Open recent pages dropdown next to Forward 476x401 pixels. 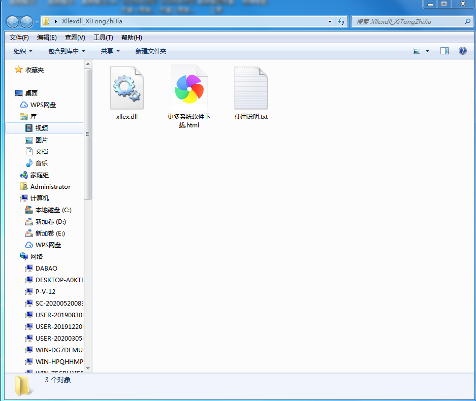pos(37,22)
